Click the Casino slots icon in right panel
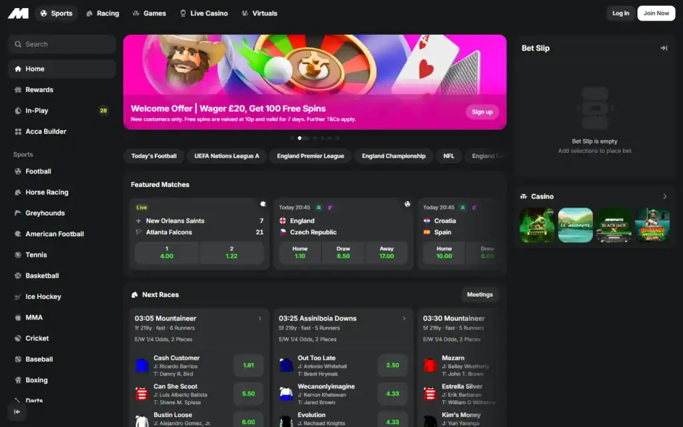The height and width of the screenshot is (427, 683). tap(524, 197)
